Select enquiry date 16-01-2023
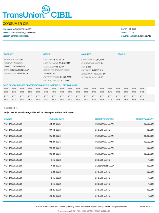Screen dimensions: 159x213 [x=55, y=172]
